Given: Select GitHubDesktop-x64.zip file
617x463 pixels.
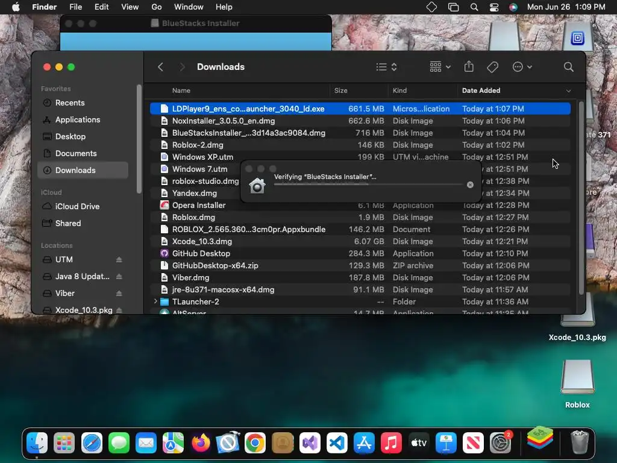Looking at the screenshot, I should 360,265.
